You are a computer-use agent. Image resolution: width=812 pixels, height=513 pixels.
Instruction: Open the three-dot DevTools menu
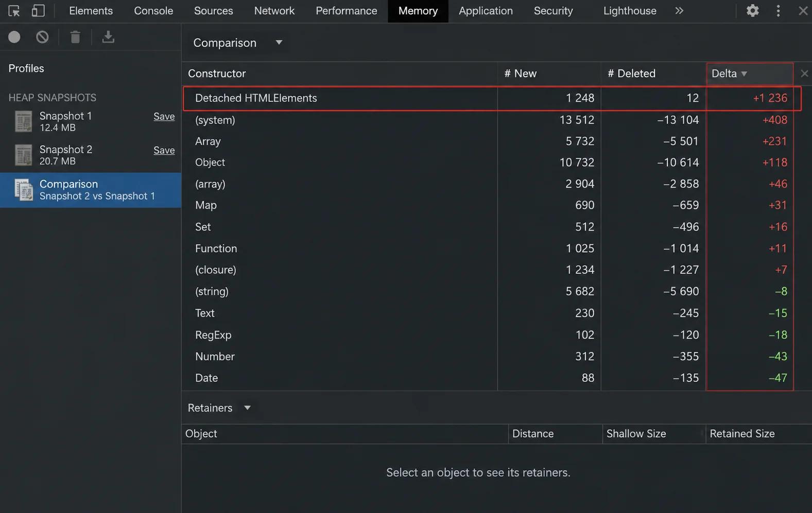778,11
